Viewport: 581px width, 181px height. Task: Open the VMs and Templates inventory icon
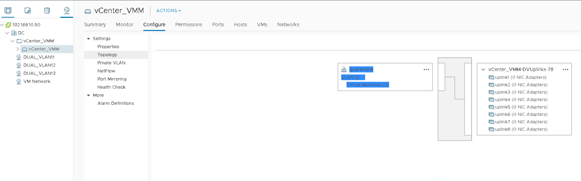tap(28, 10)
